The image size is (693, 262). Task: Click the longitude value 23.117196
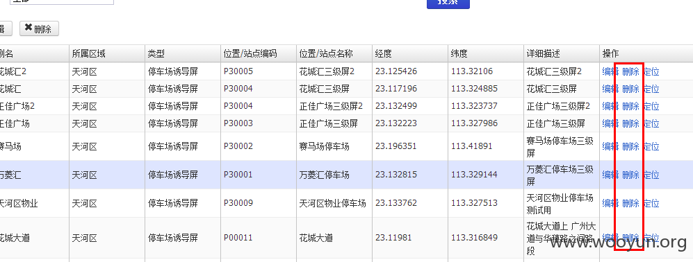click(x=396, y=89)
